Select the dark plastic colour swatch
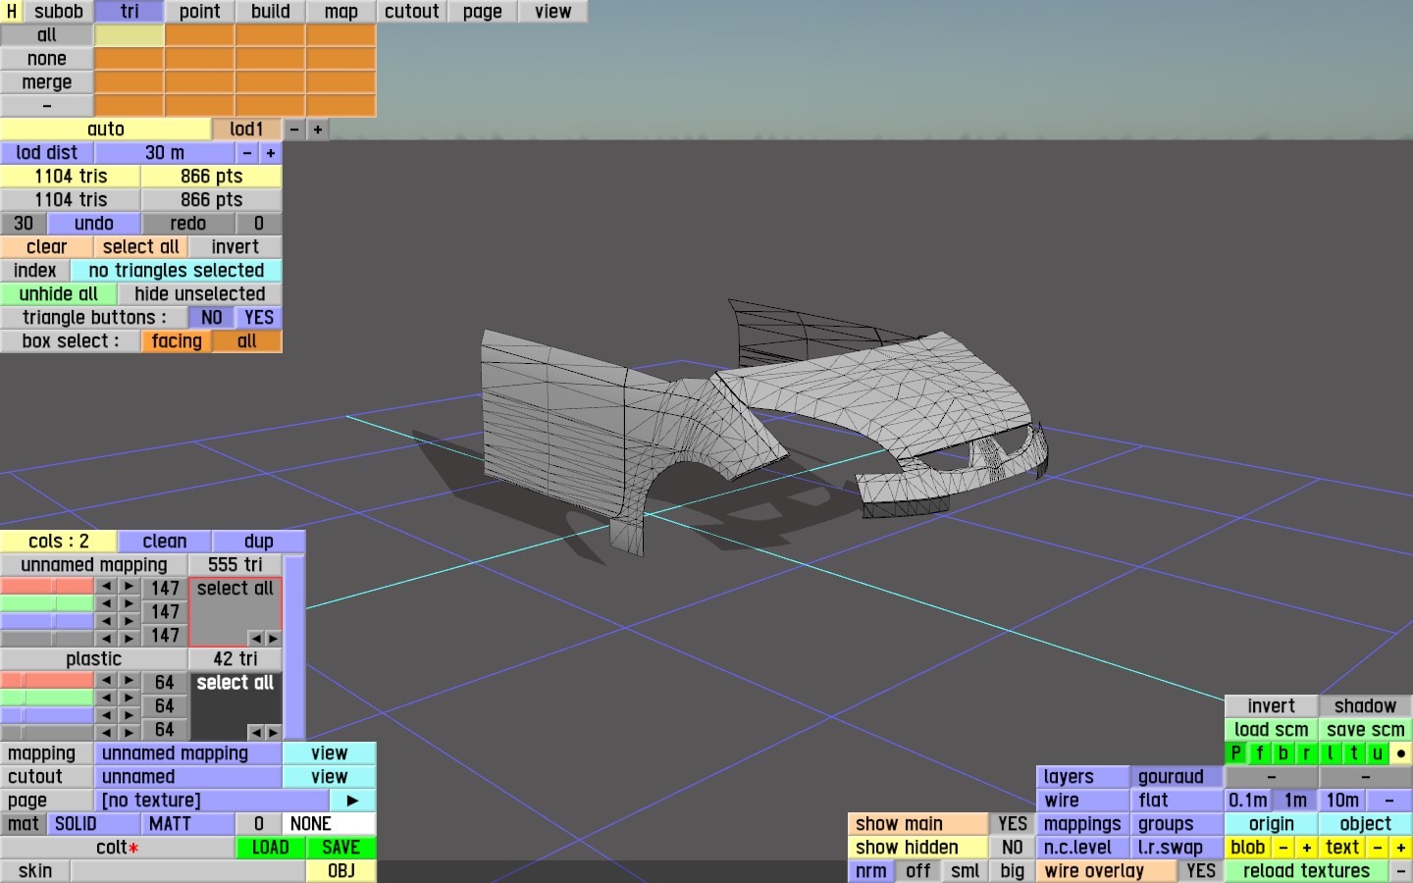Screen dimensions: 1413x883 coord(235,706)
